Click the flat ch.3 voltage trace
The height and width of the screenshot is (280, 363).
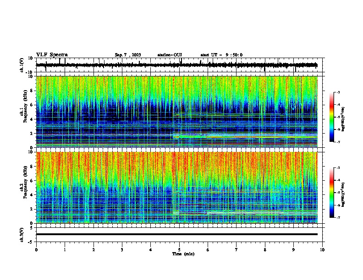[177, 234]
